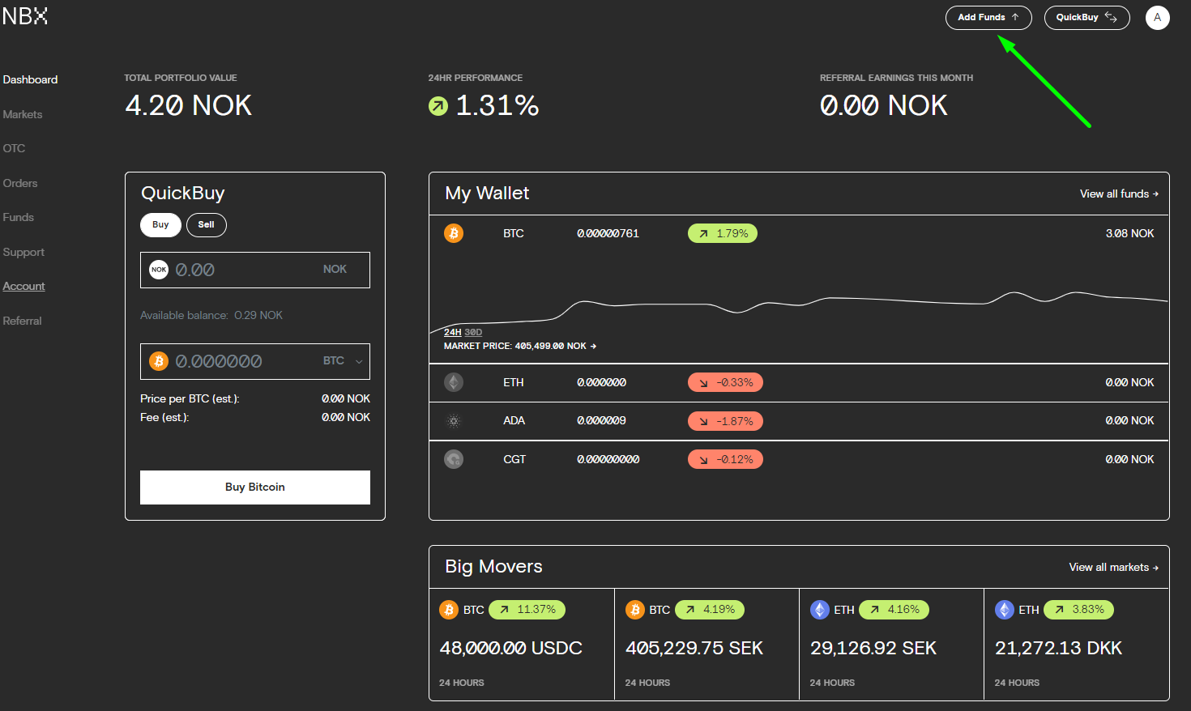Open the user avatar account menu

tap(1157, 17)
